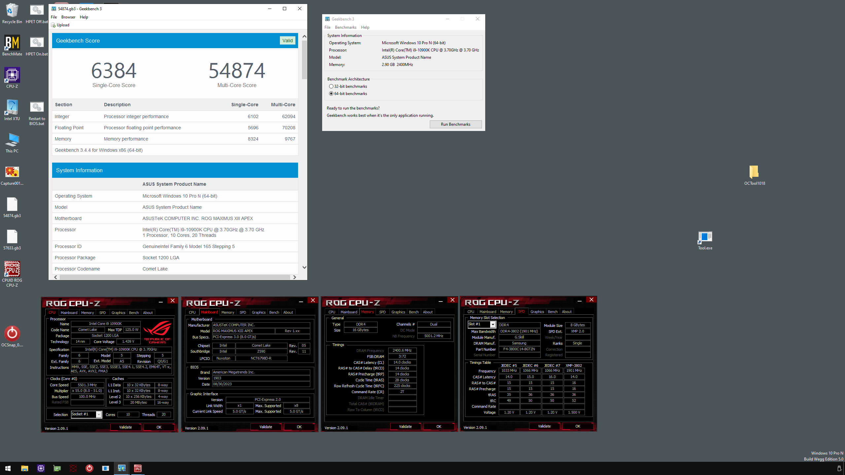
Task: Launch CPU-Z desktop shortcut
Action: [x=12, y=78]
